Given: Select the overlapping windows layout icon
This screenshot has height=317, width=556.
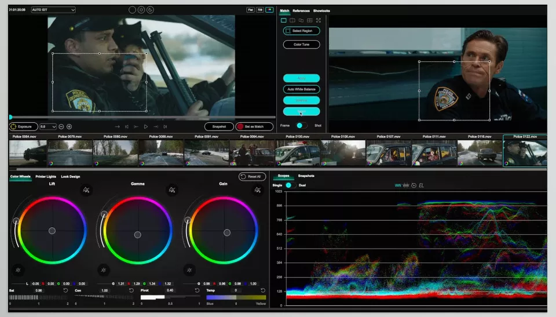Looking at the screenshot, I should coord(301,20).
